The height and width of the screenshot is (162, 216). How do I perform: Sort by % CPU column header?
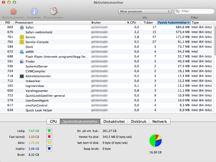click(x=133, y=22)
